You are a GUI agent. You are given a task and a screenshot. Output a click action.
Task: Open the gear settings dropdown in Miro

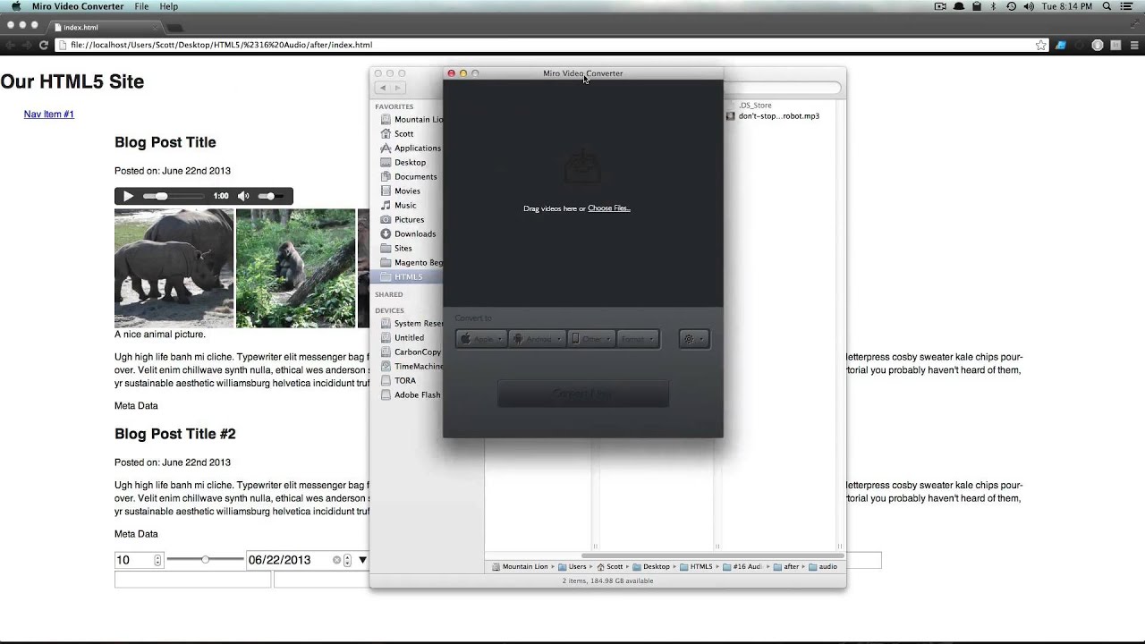click(x=694, y=339)
